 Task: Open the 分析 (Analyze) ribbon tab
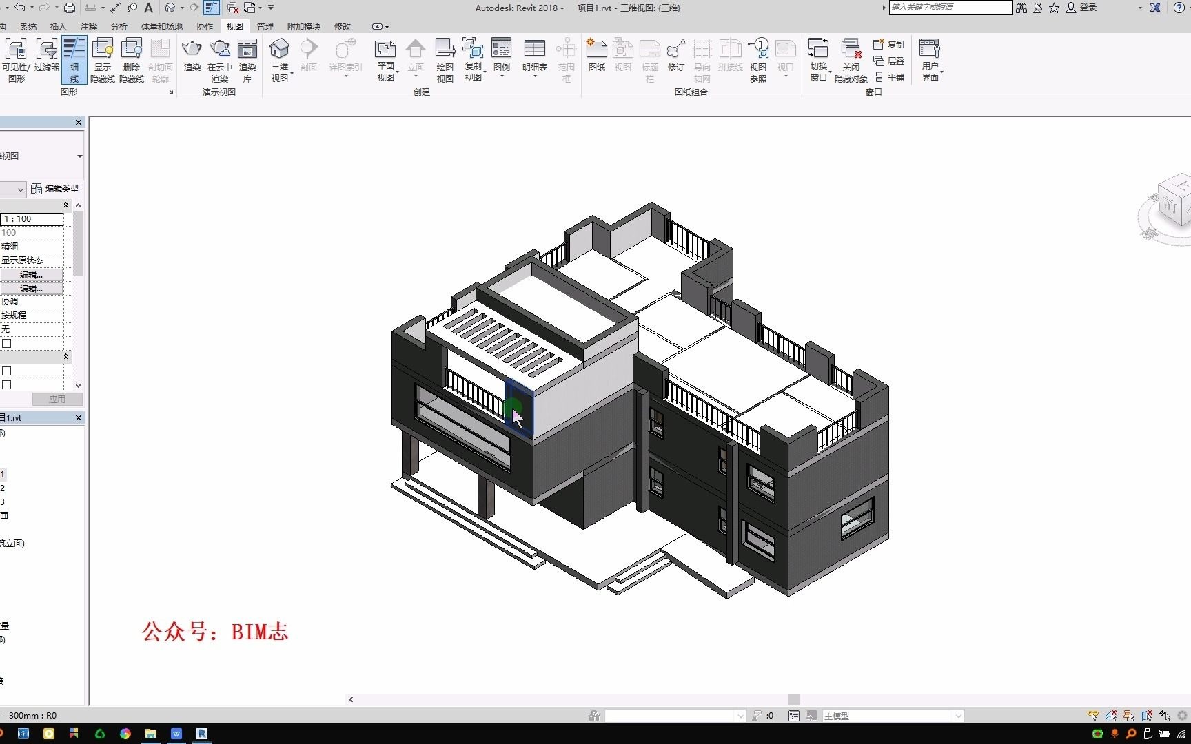(119, 26)
